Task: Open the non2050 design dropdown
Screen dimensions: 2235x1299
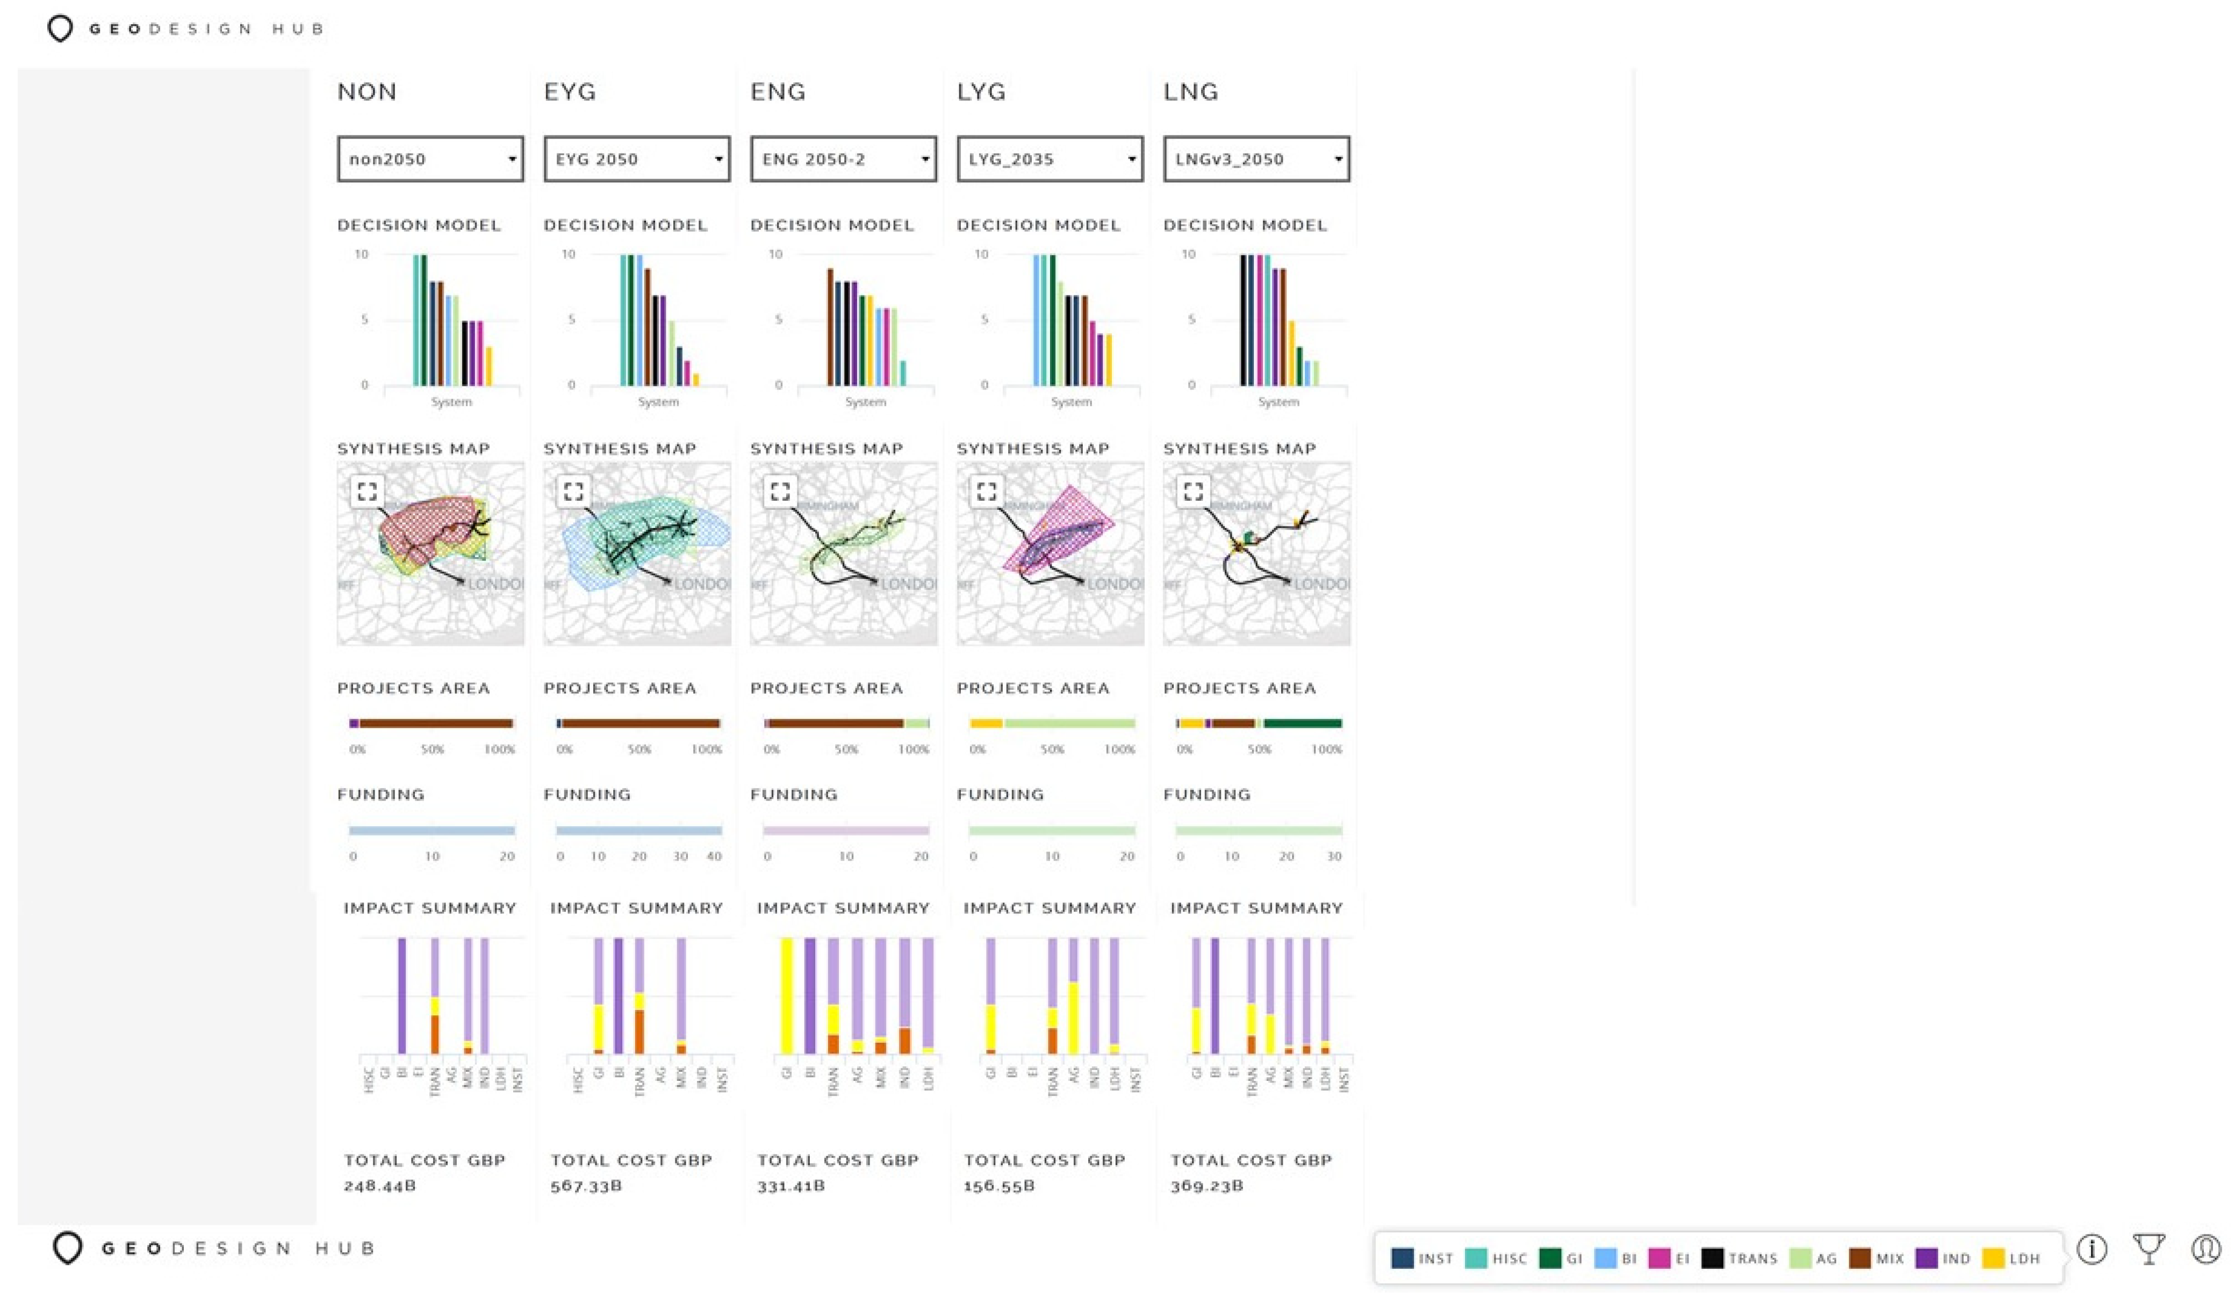Action: 430,158
